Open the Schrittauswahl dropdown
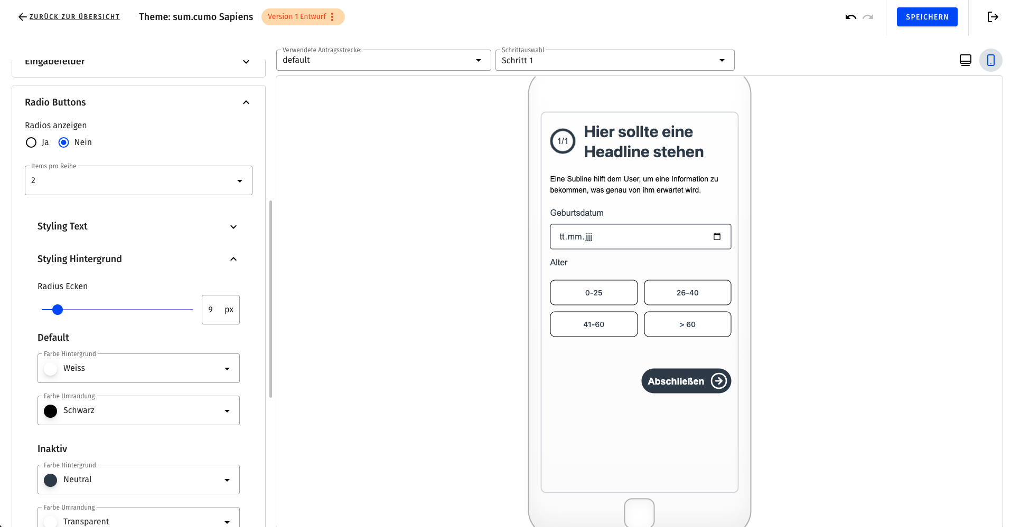The width and height of the screenshot is (1011, 527). click(x=615, y=60)
